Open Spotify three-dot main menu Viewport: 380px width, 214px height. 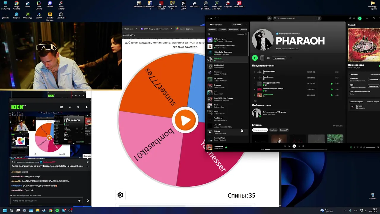(x=210, y=18)
